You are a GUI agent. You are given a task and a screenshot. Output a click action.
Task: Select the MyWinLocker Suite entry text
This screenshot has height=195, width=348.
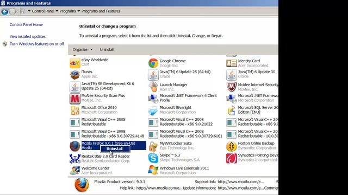coord(177,146)
